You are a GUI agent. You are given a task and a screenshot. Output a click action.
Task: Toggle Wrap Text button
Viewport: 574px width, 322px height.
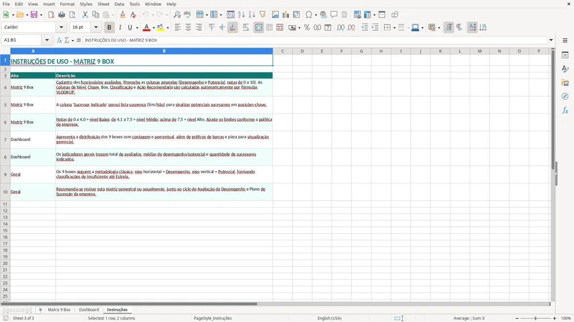click(246, 28)
